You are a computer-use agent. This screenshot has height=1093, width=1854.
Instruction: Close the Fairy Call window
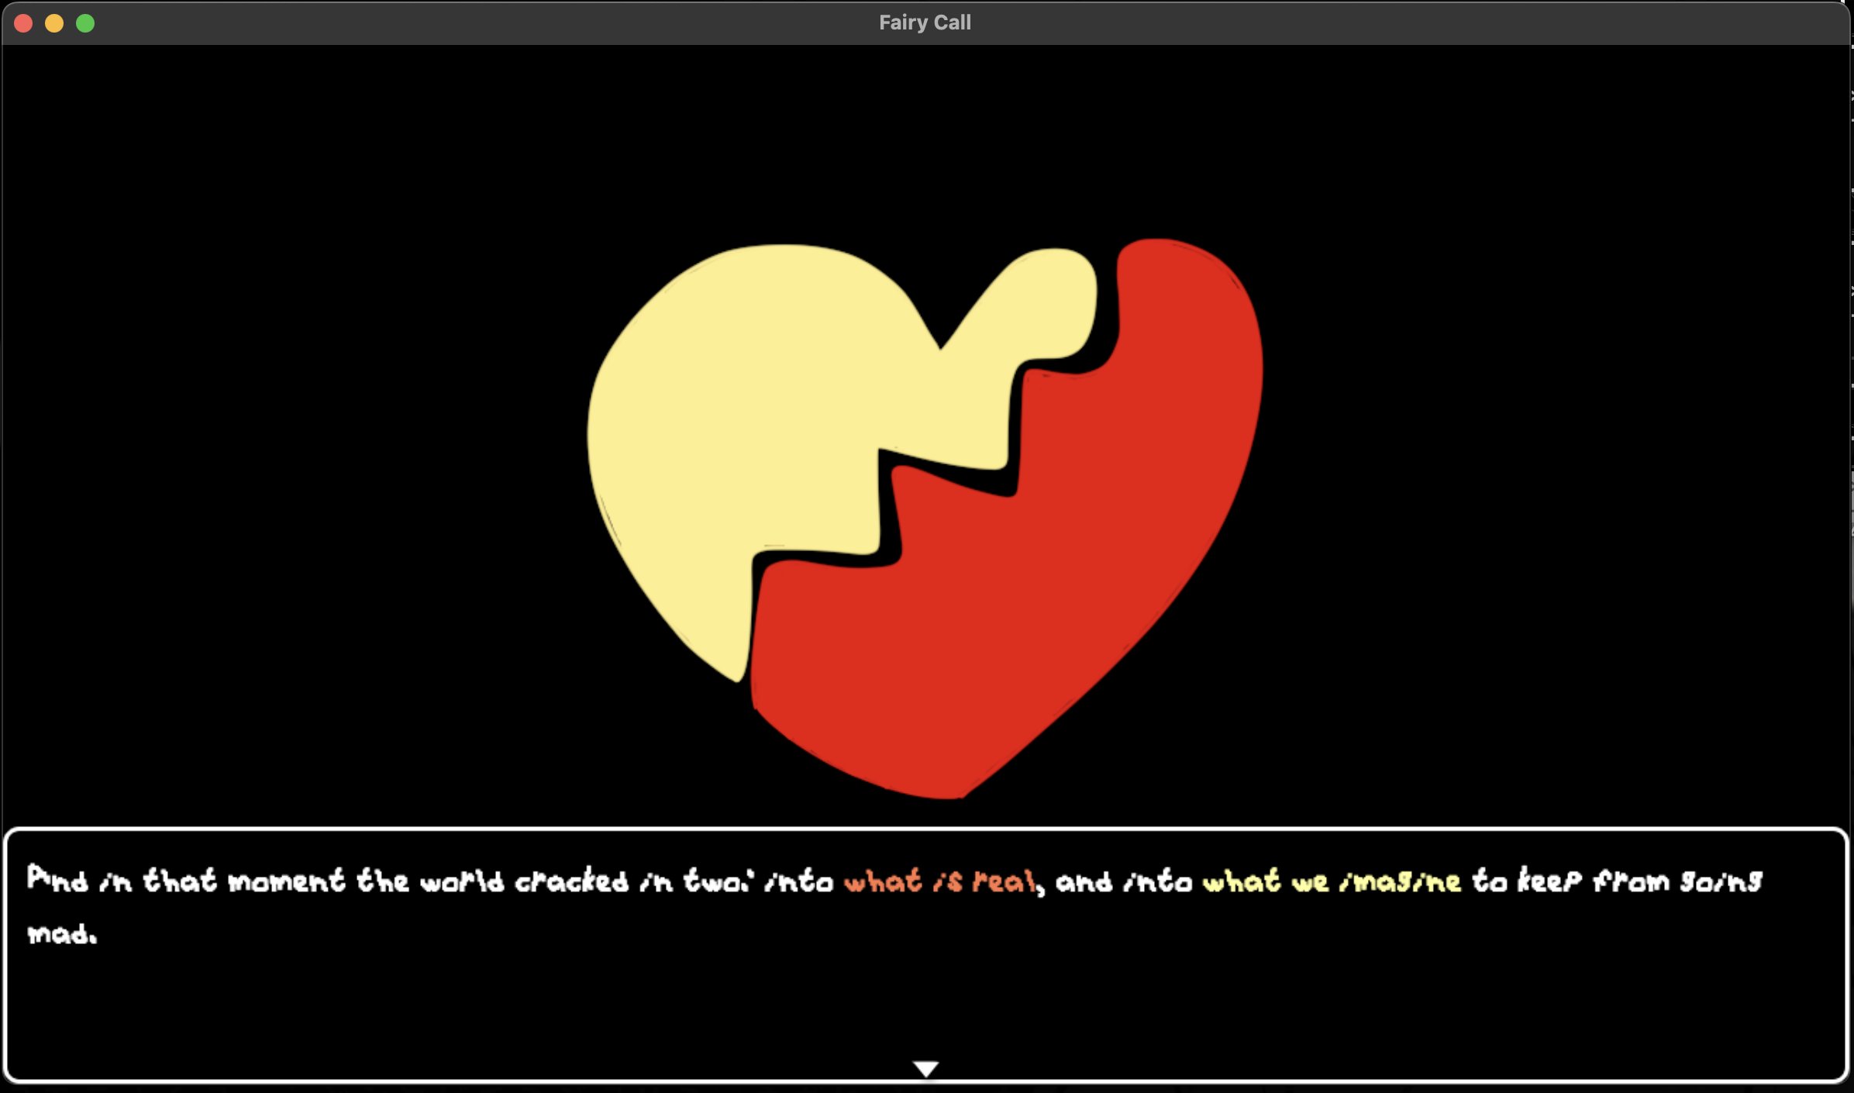(x=23, y=23)
